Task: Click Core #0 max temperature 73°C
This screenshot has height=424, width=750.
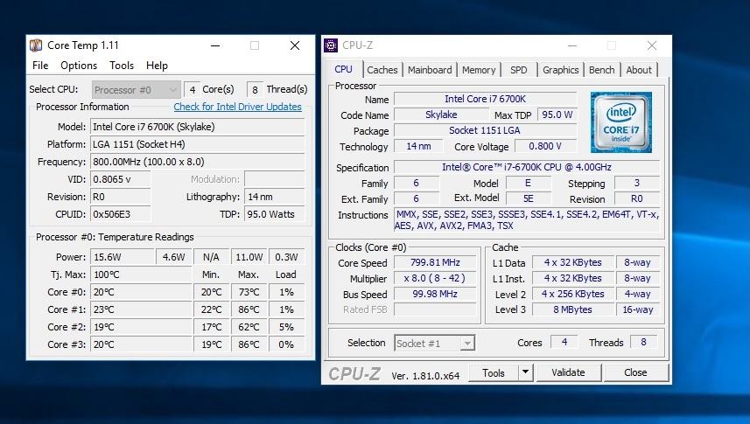Action: 249,292
